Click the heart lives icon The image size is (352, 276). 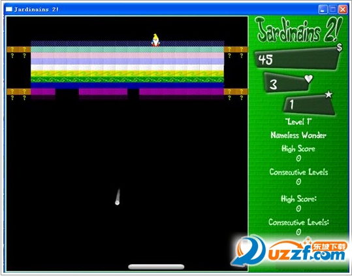click(x=308, y=78)
